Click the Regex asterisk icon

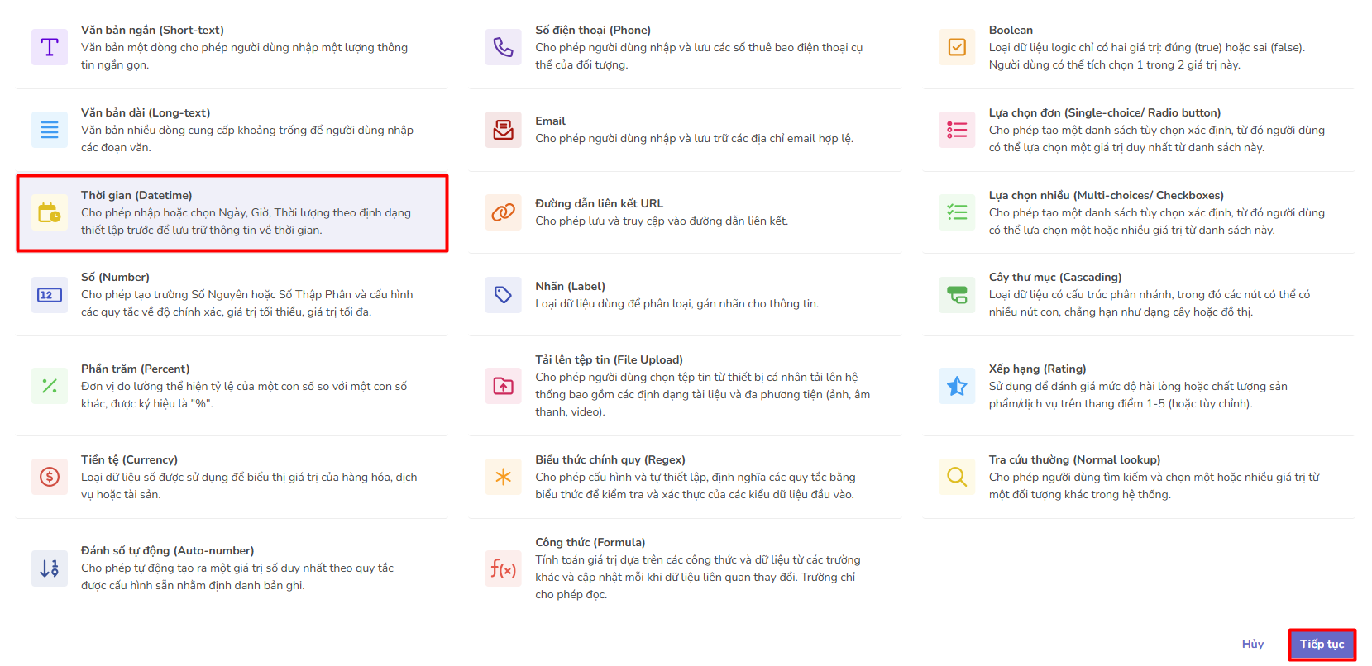tap(503, 477)
